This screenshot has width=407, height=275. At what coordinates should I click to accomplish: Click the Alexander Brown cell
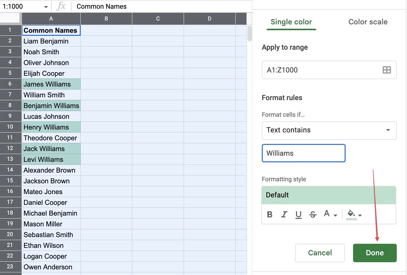click(x=51, y=170)
